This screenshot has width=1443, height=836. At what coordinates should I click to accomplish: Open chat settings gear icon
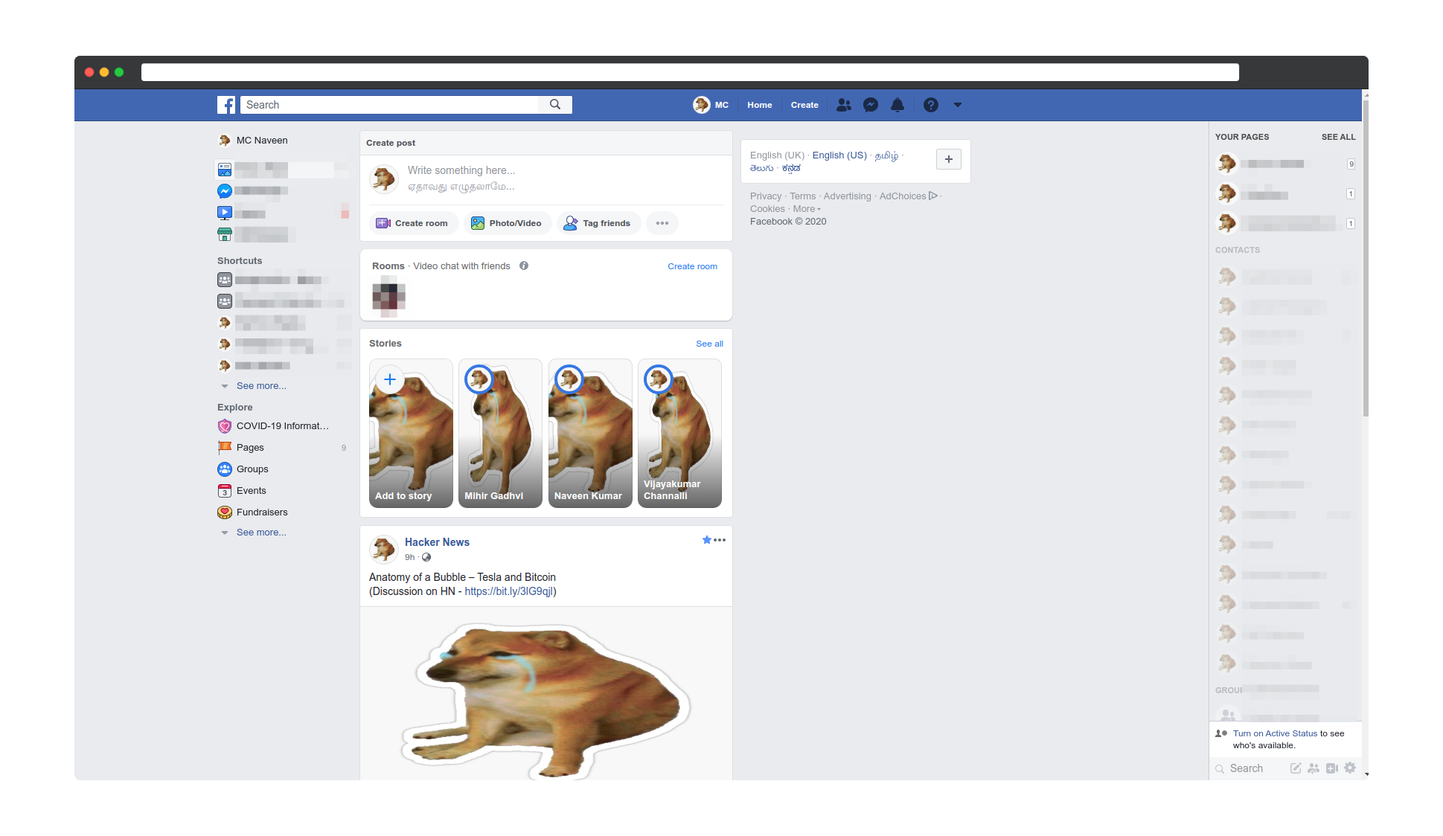click(x=1350, y=768)
